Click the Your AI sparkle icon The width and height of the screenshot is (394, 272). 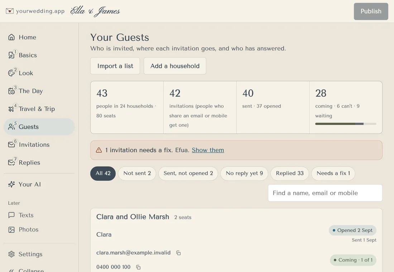click(11, 184)
